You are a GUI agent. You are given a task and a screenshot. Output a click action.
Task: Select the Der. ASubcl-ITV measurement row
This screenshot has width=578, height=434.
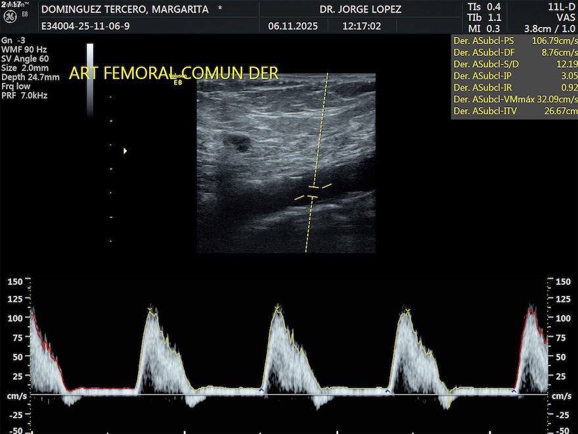514,111
